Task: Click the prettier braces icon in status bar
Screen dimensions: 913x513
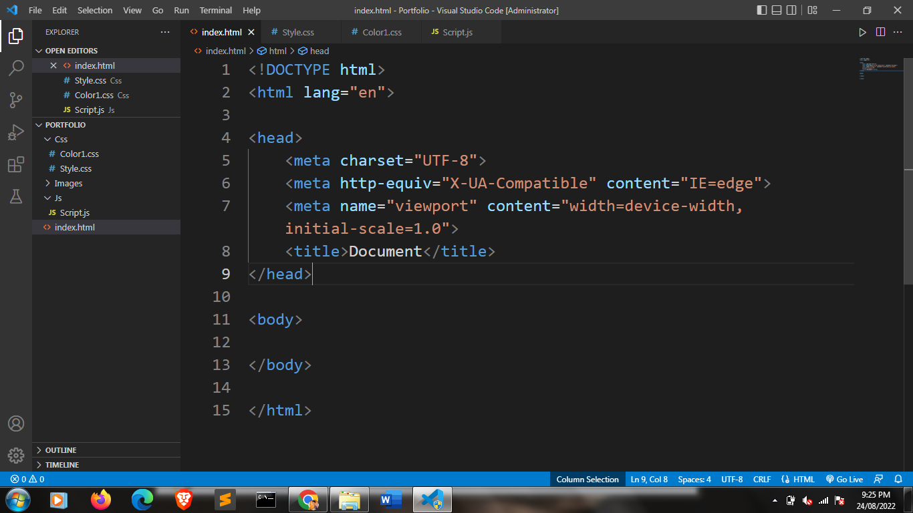Action: coord(785,479)
